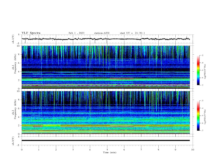Click the "8" tick on time axis
This screenshot has width=217, height=168.
[x=158, y=150]
